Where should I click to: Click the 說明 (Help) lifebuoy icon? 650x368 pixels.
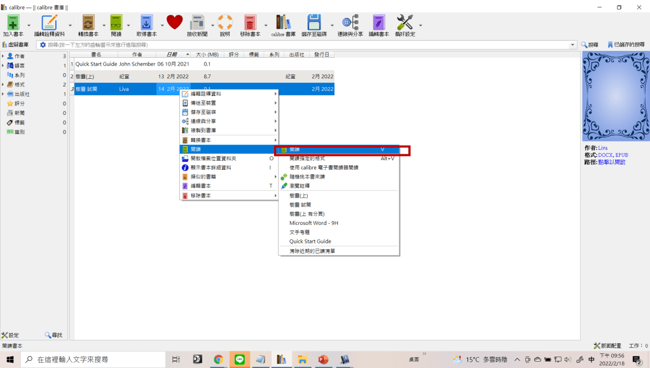225,23
